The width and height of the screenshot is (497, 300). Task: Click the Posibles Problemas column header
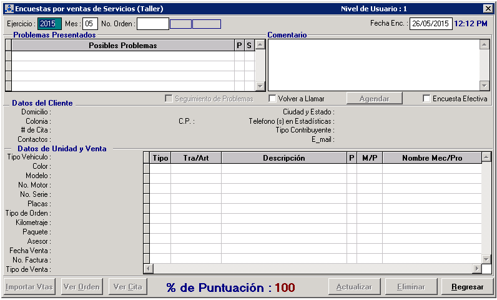pyautogui.click(x=123, y=46)
